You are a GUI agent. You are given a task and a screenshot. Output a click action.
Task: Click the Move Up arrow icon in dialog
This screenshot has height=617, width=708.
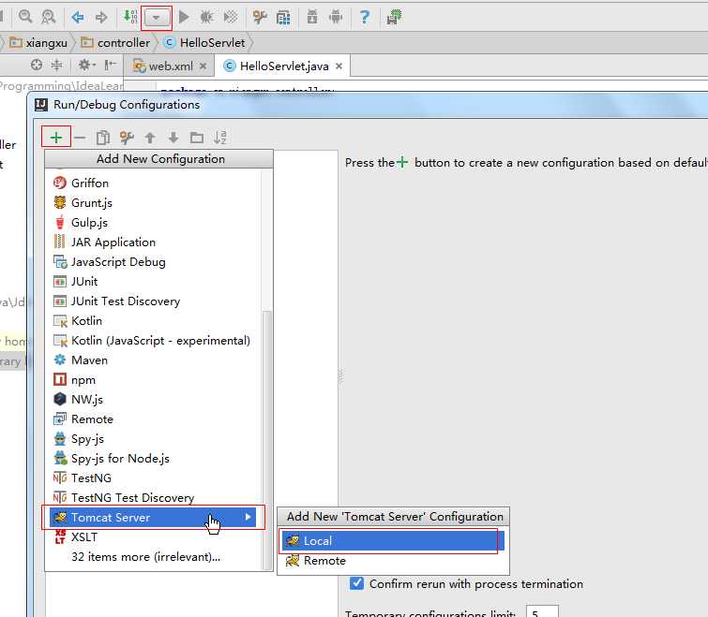[x=150, y=138]
